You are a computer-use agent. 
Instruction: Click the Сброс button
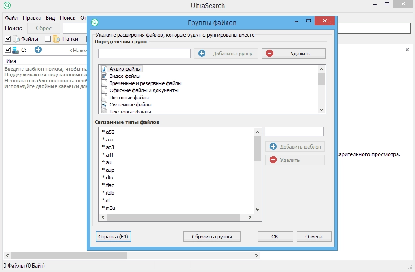pyautogui.click(x=44, y=28)
